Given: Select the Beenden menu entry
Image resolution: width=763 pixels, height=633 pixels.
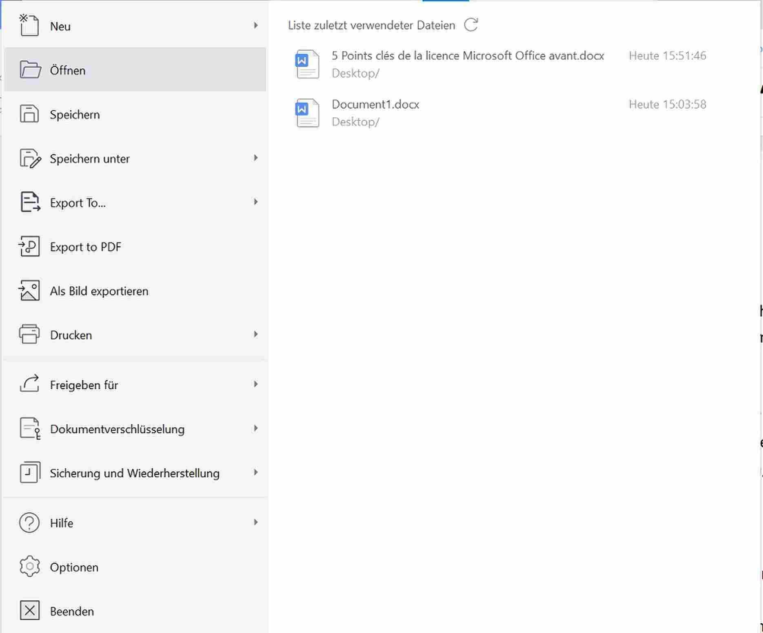Looking at the screenshot, I should point(72,611).
